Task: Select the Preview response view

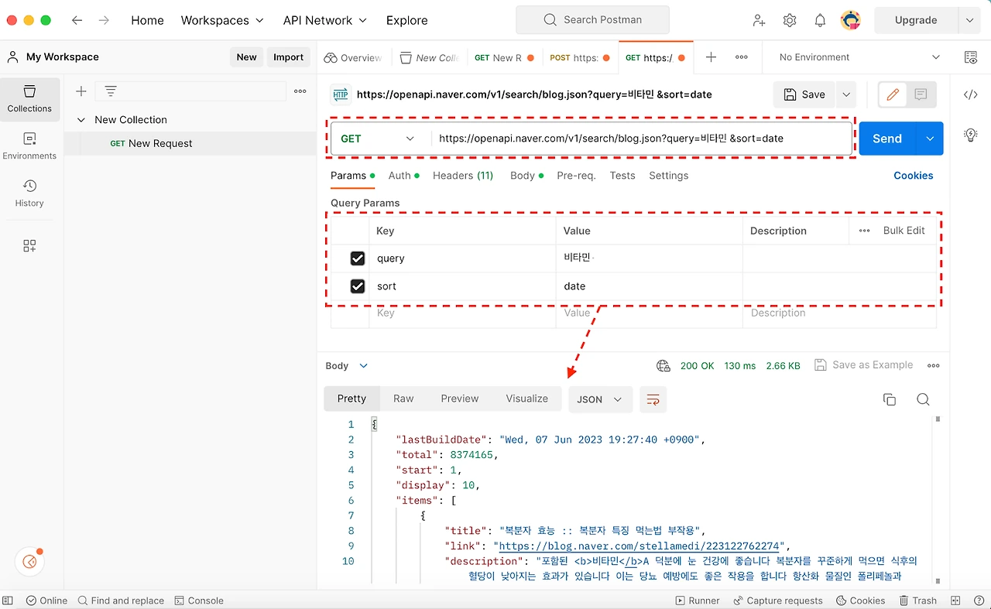Action: point(460,399)
